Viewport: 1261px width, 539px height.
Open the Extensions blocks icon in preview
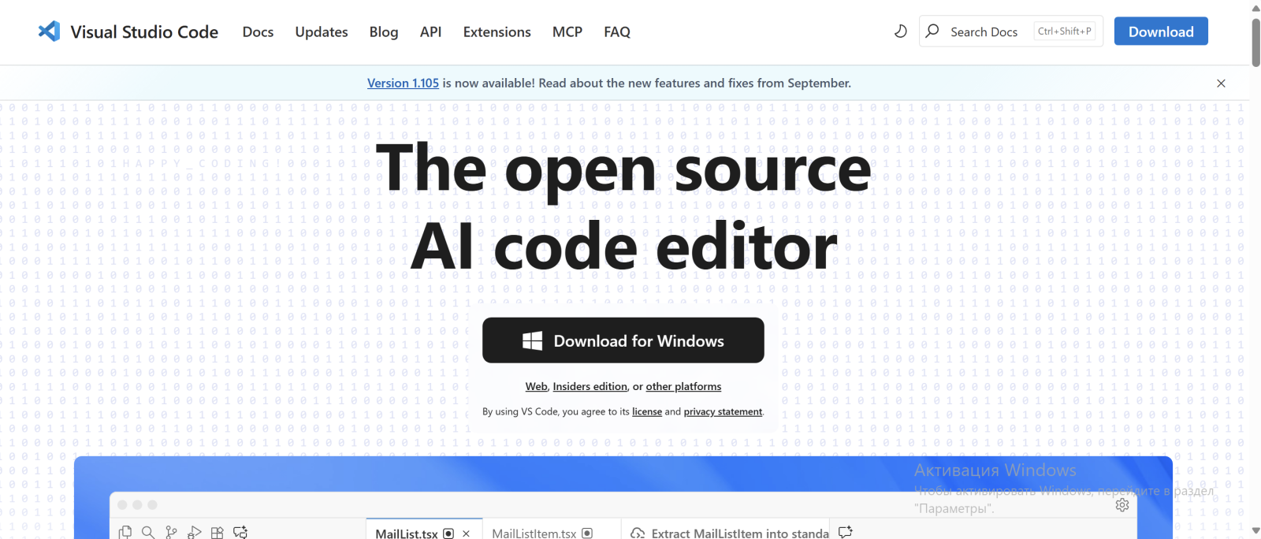(x=218, y=533)
